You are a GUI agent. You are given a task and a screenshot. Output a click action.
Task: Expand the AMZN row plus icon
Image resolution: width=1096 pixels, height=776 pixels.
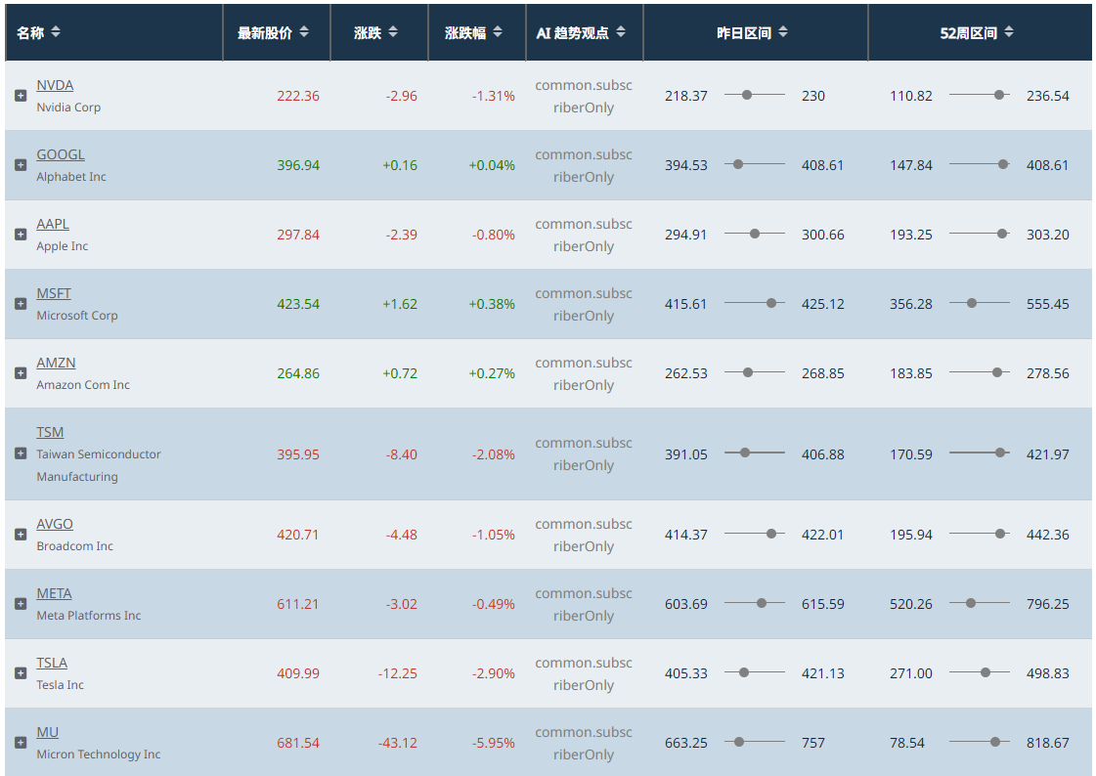pyautogui.click(x=21, y=373)
